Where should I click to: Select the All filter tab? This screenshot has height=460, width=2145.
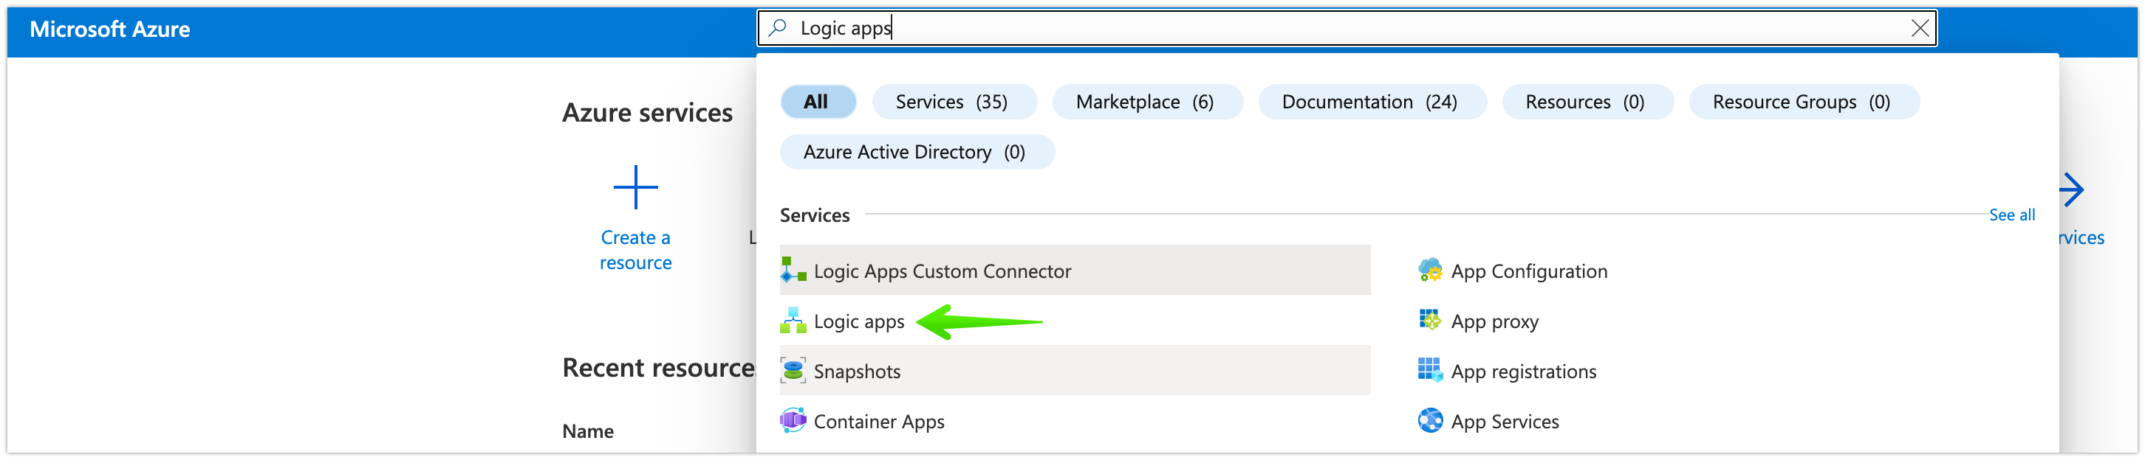click(x=818, y=102)
